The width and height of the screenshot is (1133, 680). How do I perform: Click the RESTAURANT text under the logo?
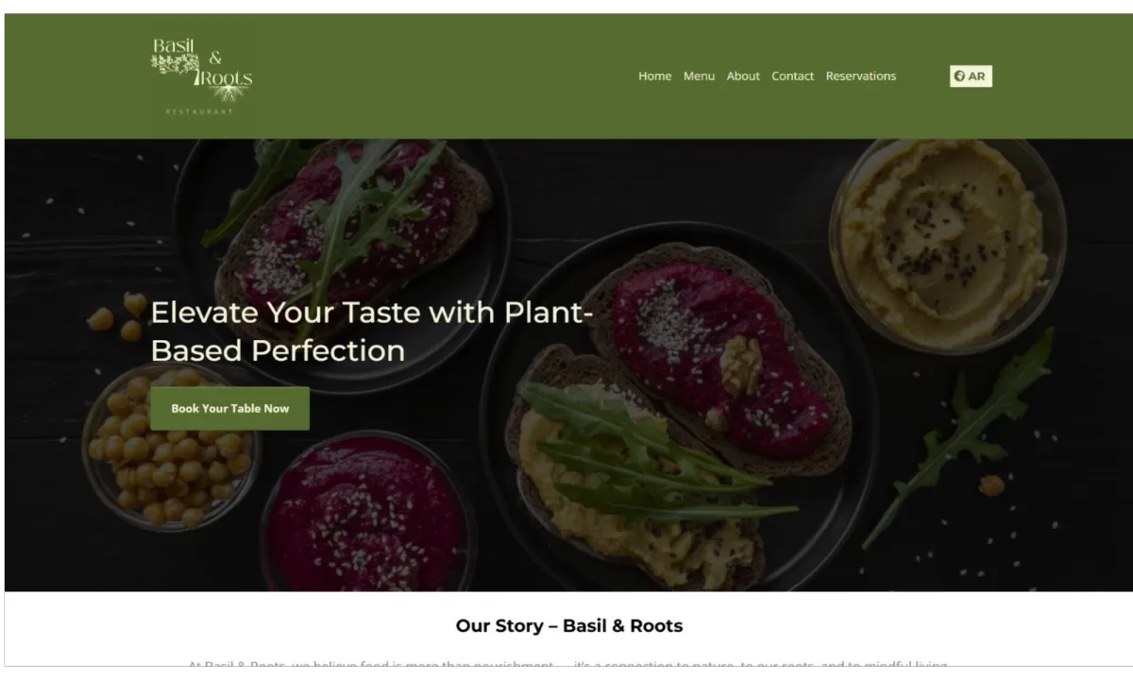[x=198, y=111]
